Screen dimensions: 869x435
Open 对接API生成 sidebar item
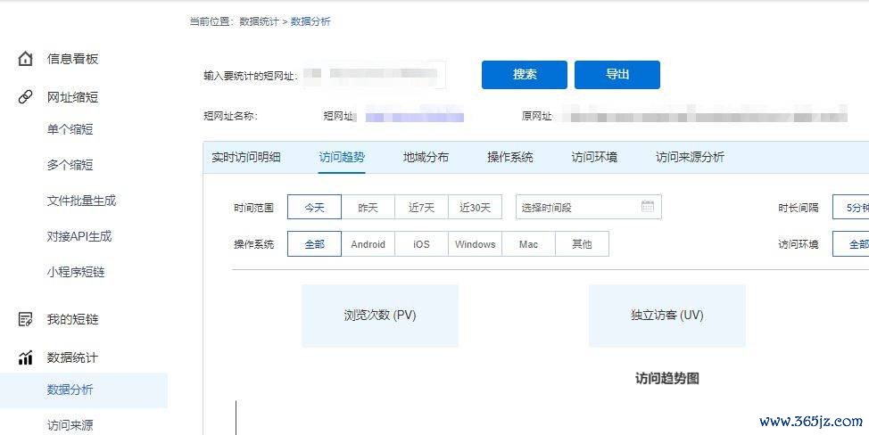tap(79, 236)
